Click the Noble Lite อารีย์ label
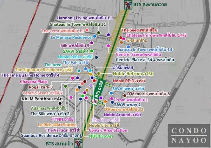Viewport: 211px width, 148px height. click(x=104, y=125)
